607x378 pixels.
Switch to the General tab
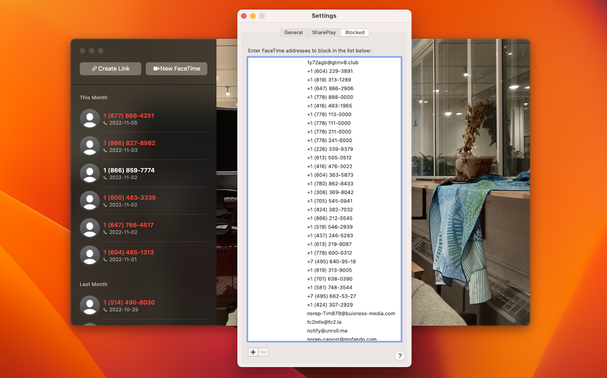293,32
